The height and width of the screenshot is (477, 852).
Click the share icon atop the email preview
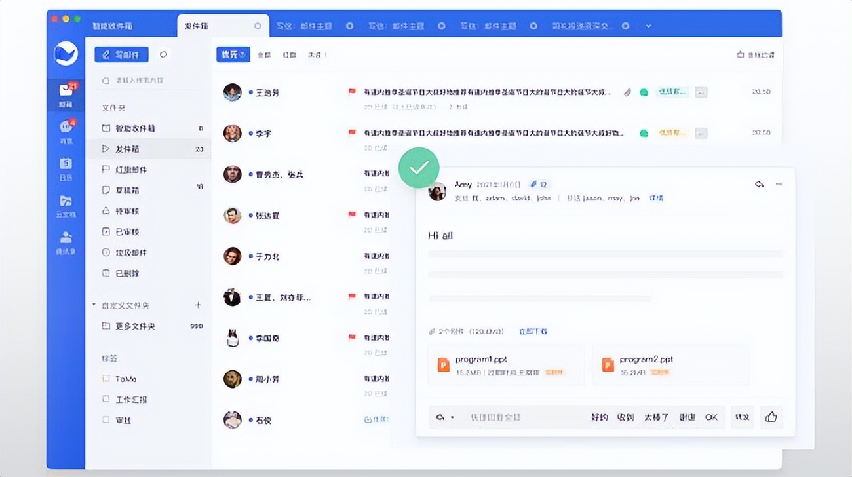pos(759,185)
